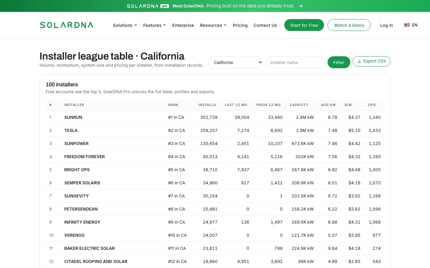Viewport: 430px width, 268px height.
Task: Click SEMPER SOLARIS installer name
Action: click(x=82, y=183)
